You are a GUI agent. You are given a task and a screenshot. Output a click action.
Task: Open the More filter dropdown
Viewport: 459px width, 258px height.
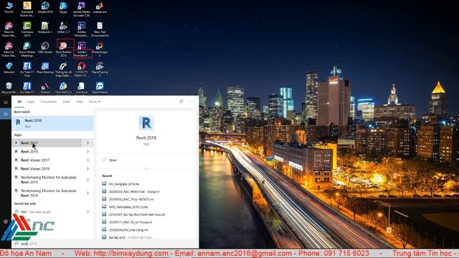pyautogui.click(x=94, y=102)
